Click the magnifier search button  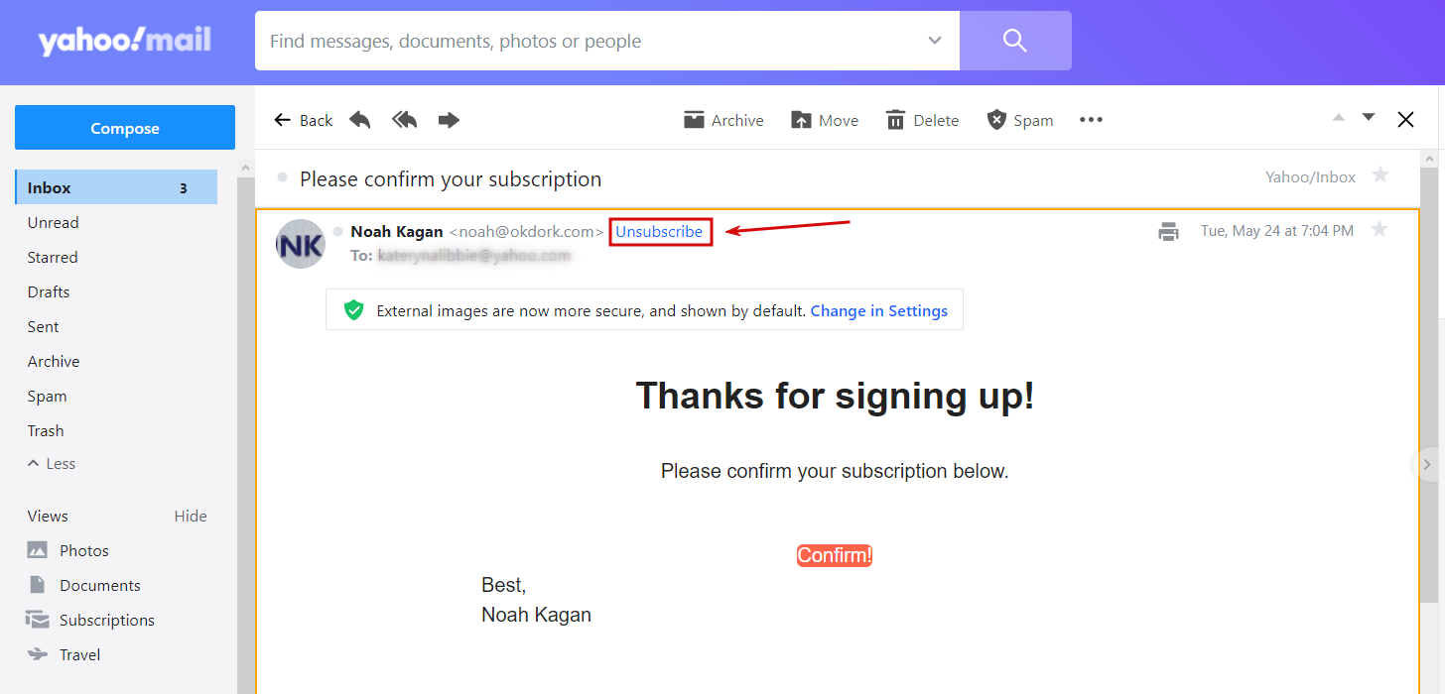point(1014,41)
